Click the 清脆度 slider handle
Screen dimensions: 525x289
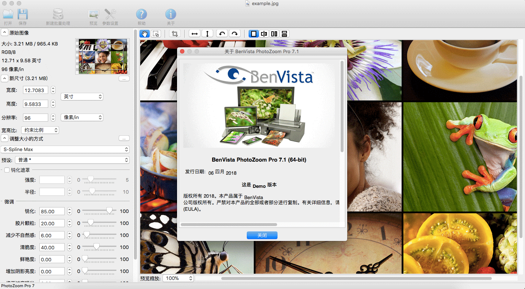96,246
